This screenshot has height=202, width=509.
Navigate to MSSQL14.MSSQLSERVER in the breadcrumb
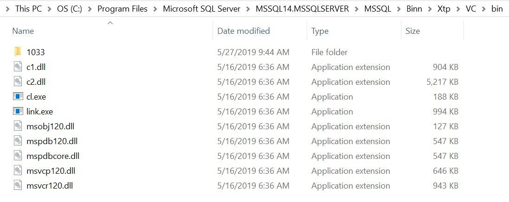pyautogui.click(x=302, y=9)
